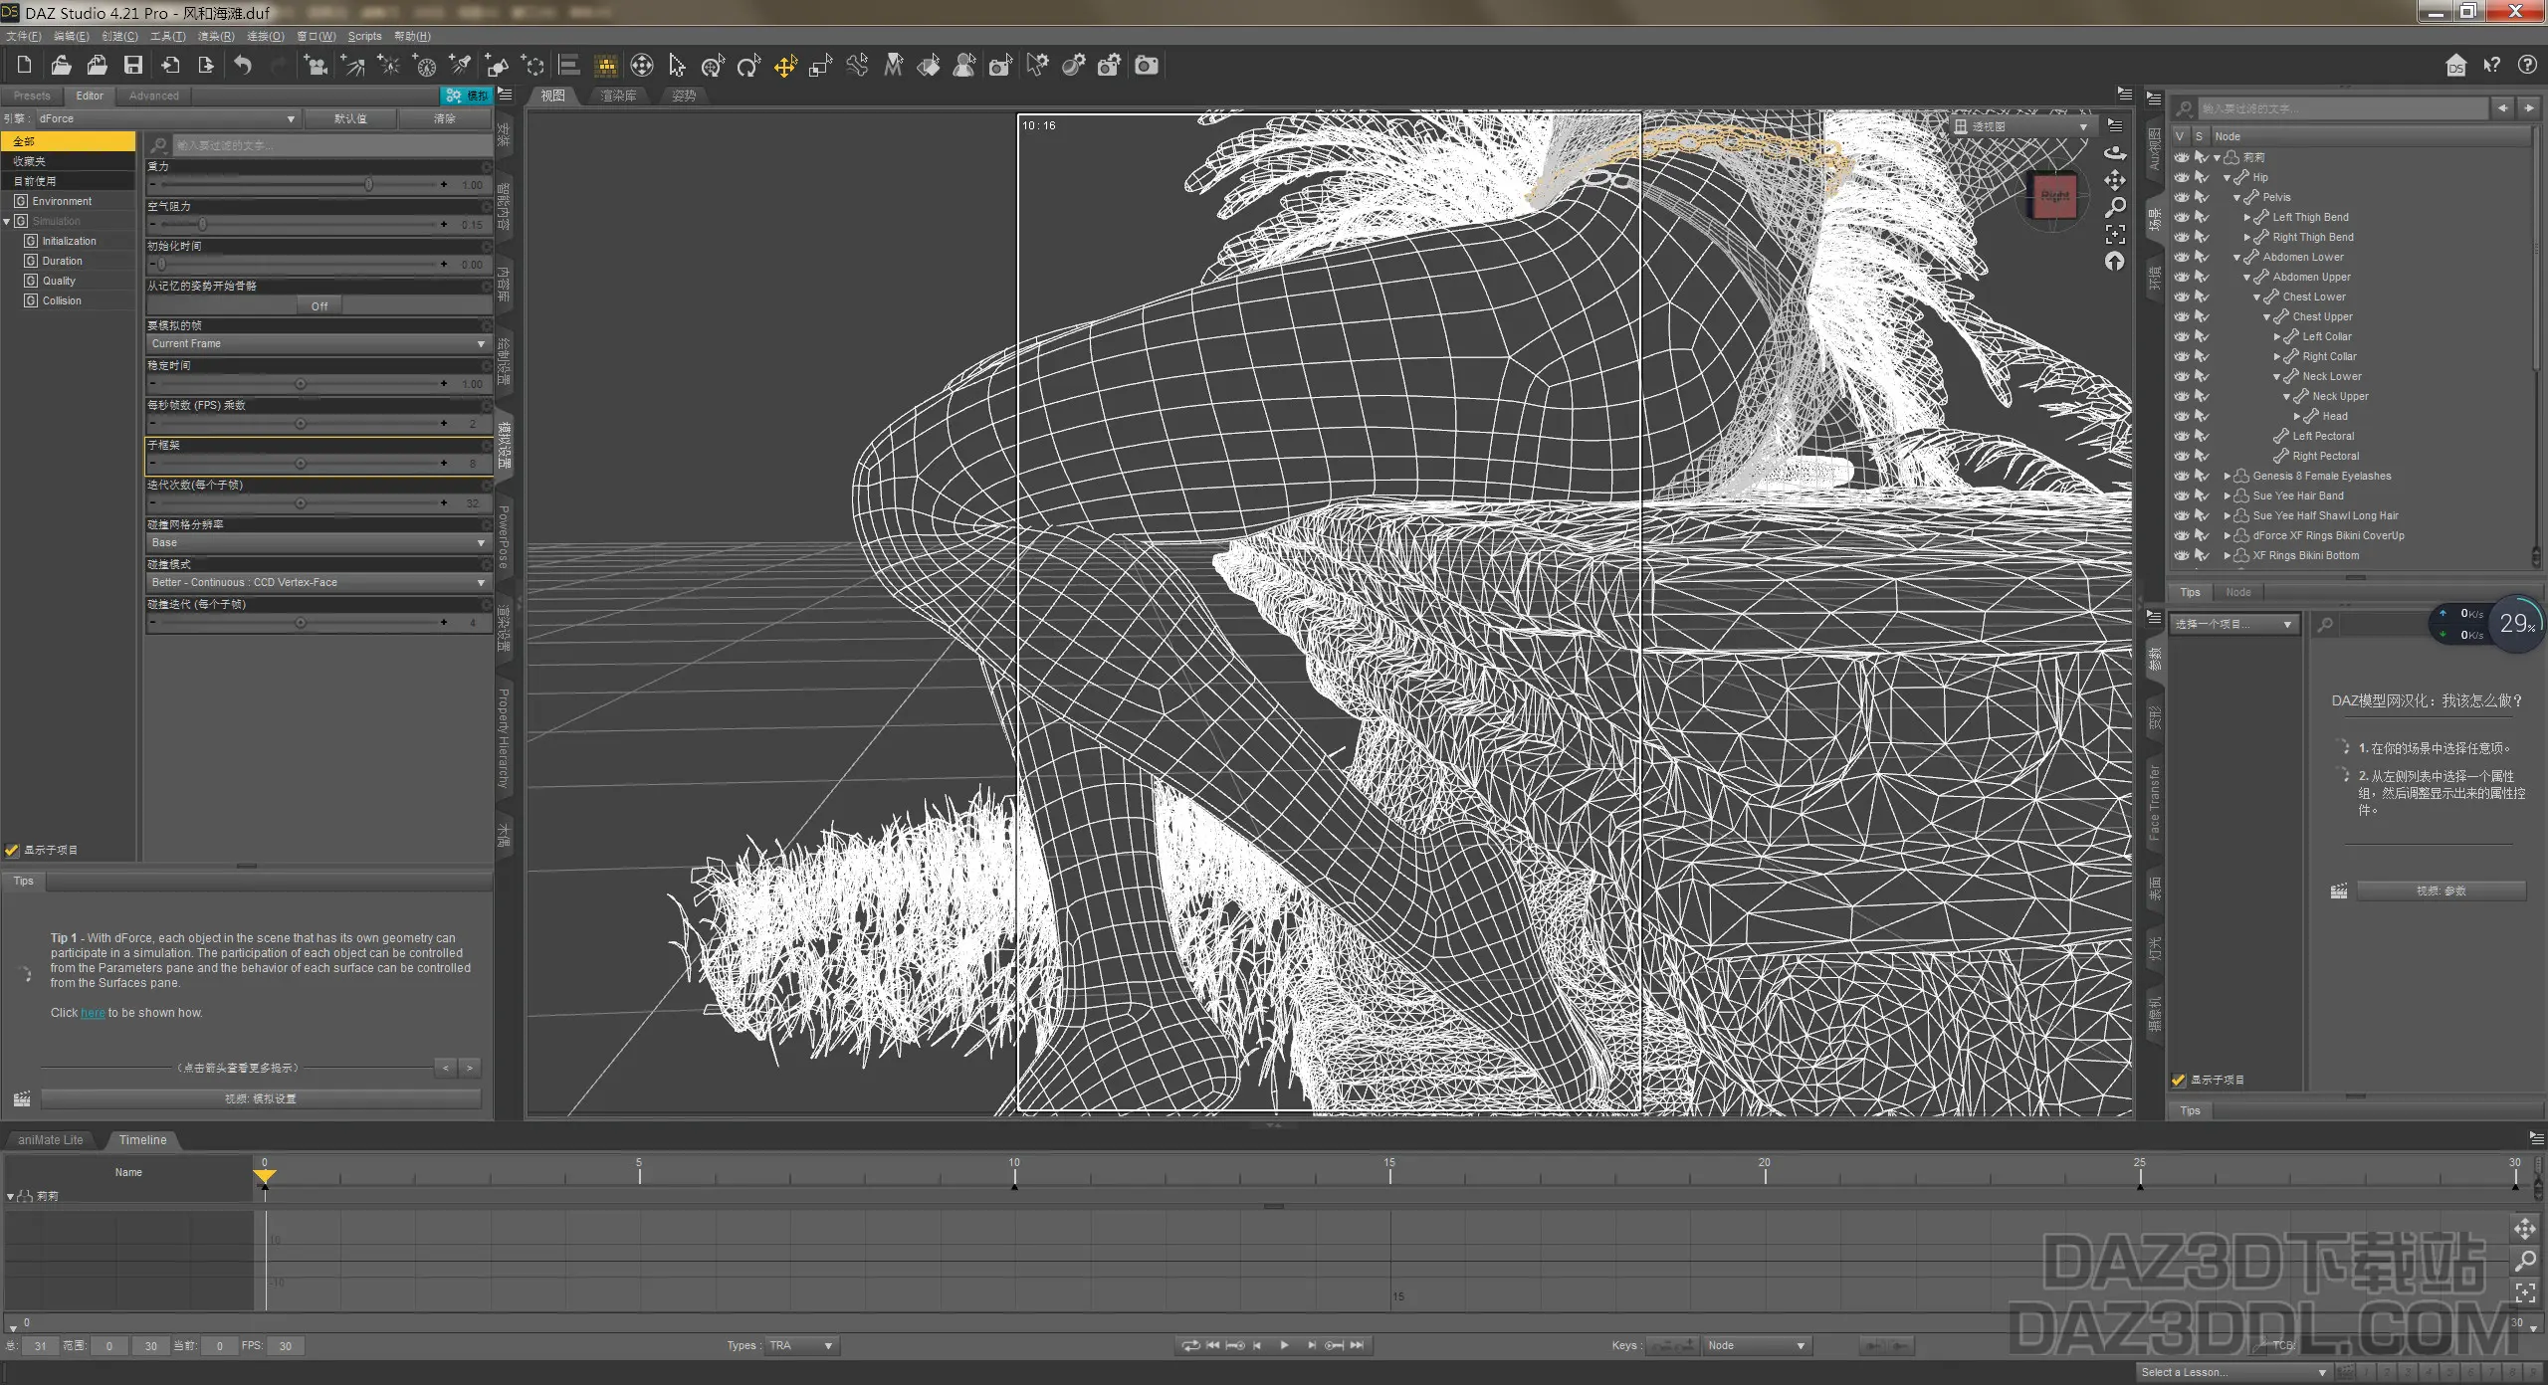2548x1385 pixels.
Task: Adjust the FPS multiplier slider
Action: (x=303, y=423)
